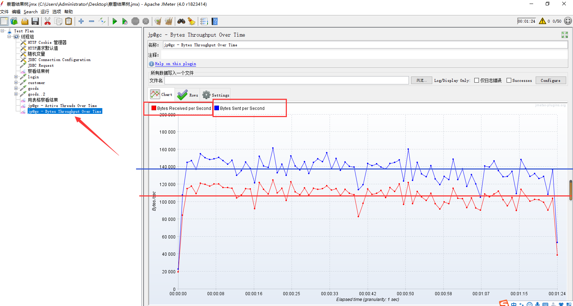Click the Paste clipboard icon
The image size is (573, 306).
click(69, 21)
